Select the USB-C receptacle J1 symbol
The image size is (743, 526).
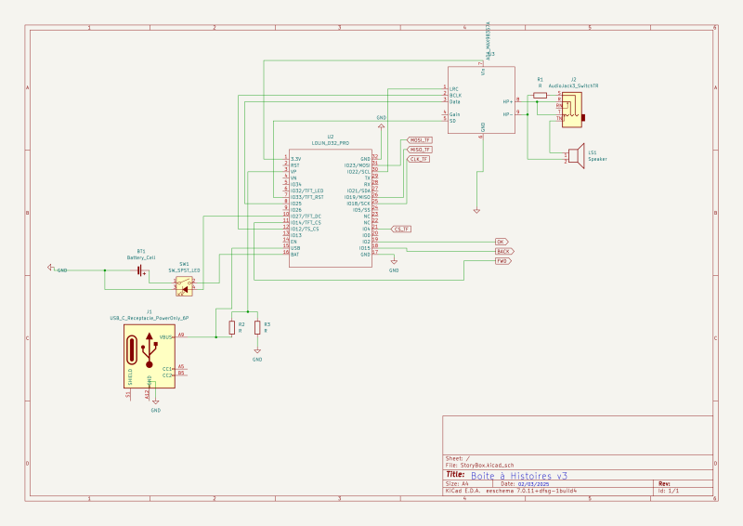pyautogui.click(x=150, y=356)
